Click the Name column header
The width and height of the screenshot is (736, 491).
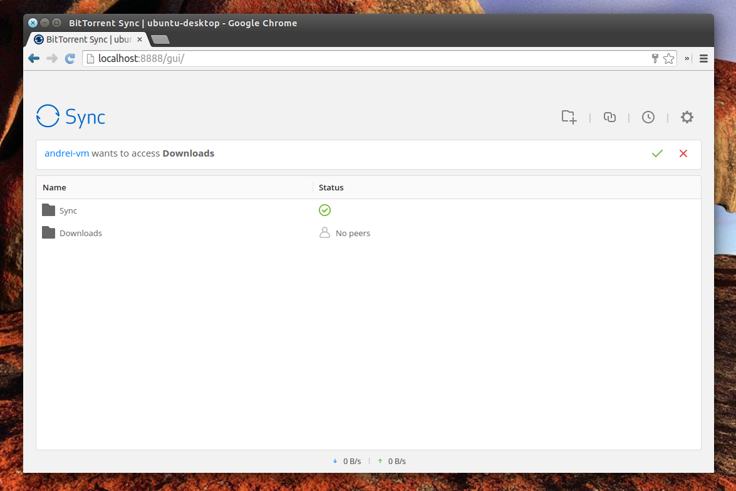pyautogui.click(x=54, y=187)
